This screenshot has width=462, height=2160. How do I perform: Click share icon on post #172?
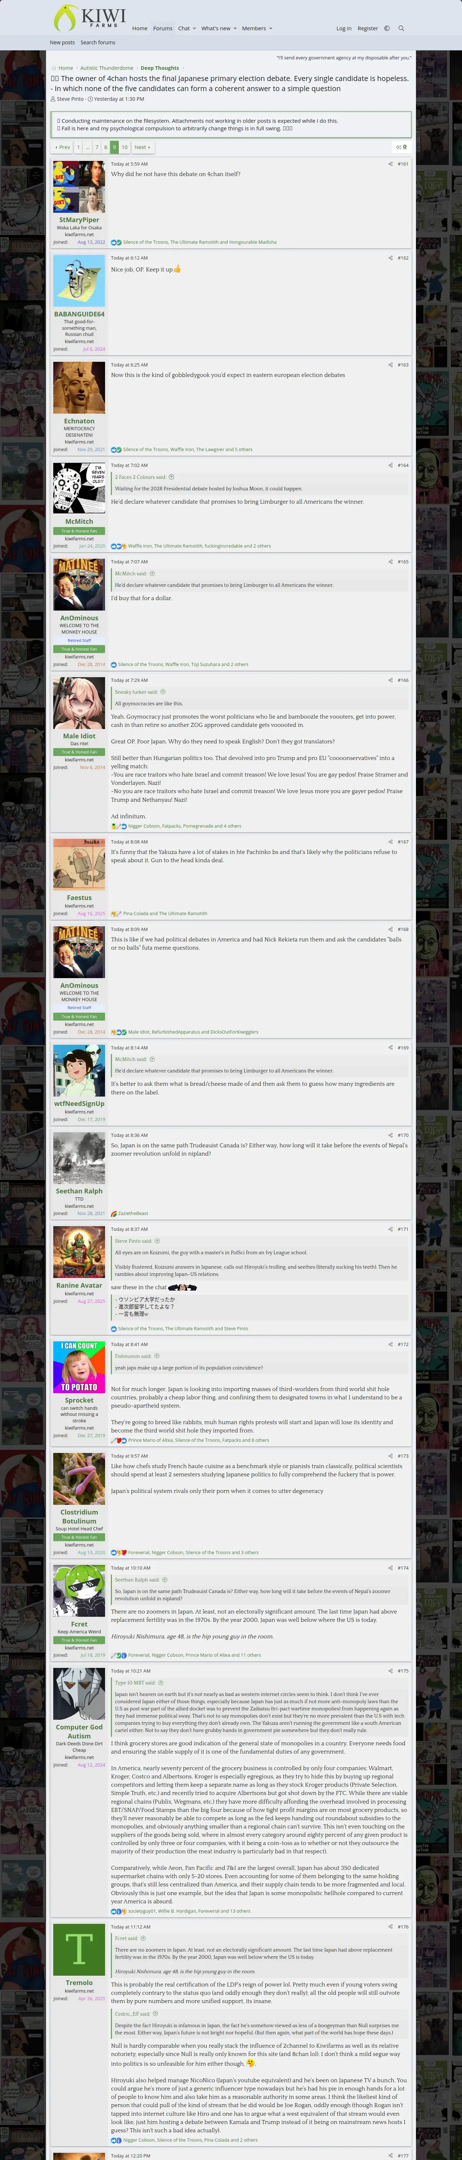pyautogui.click(x=390, y=1344)
